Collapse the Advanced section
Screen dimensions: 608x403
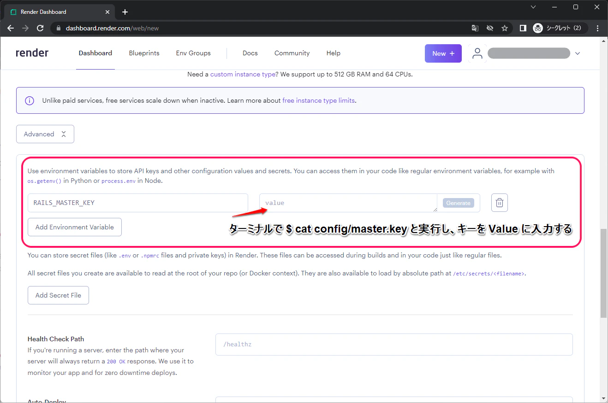click(45, 134)
